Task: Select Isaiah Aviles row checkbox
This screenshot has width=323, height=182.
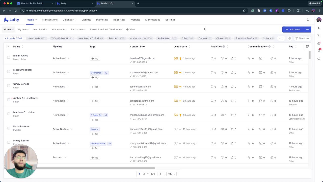Action: (9, 57)
